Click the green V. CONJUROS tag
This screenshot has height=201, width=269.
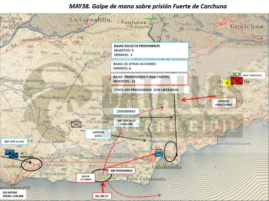150,19
